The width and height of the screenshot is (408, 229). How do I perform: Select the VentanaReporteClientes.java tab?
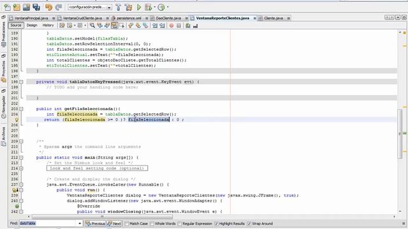(x=222, y=18)
